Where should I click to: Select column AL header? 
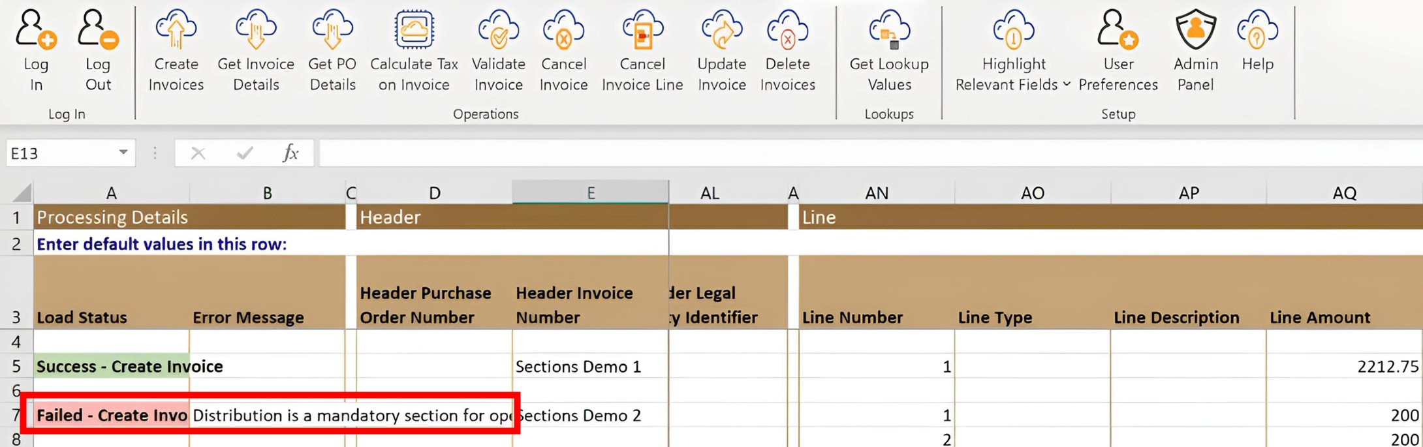pyautogui.click(x=710, y=193)
